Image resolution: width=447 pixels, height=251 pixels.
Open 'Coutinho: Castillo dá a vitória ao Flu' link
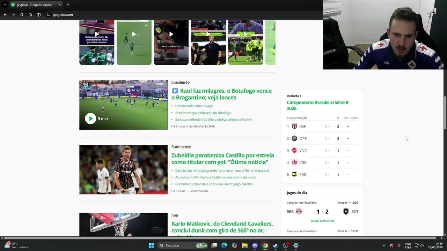[x=214, y=184]
